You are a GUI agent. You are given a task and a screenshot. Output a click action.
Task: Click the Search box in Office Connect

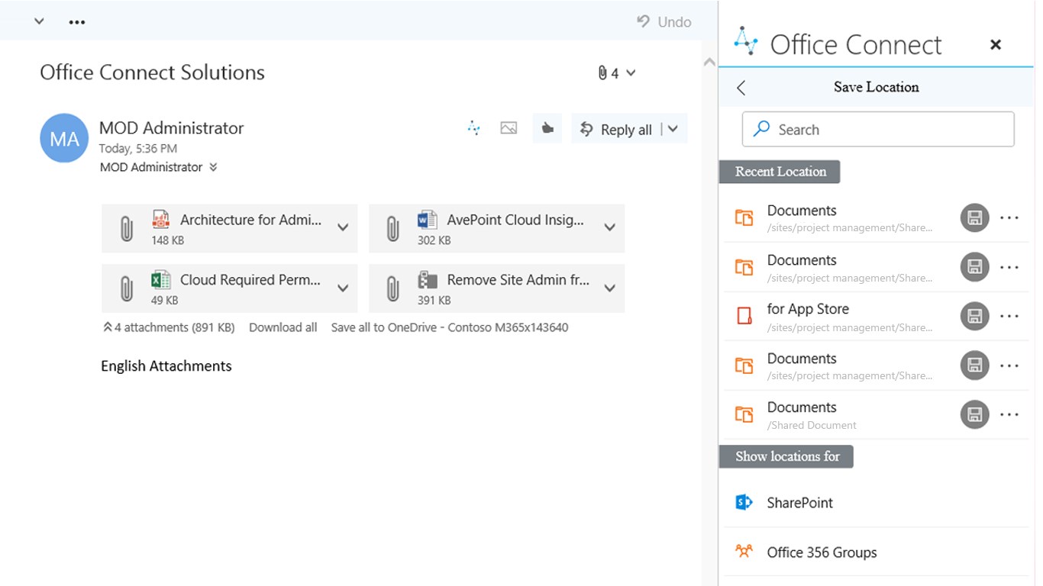878,130
